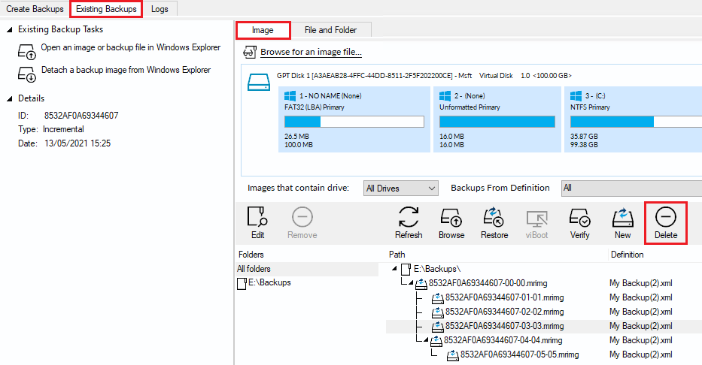702x365 pixels.
Task: Collapse the E:\Backups\ tree node
Action: click(x=394, y=268)
